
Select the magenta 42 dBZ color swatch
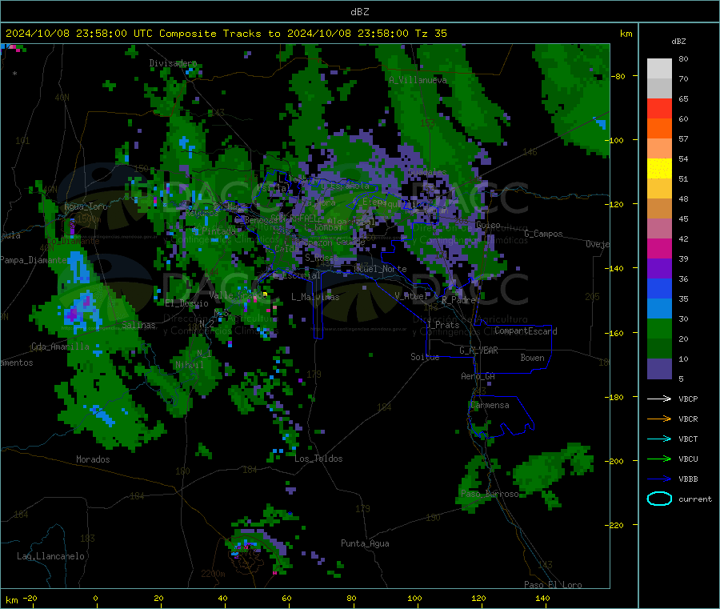coord(659,248)
